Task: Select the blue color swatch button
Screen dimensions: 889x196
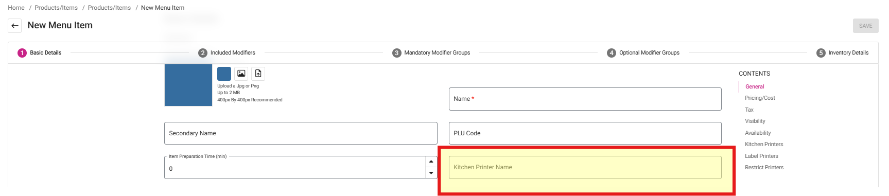Action: (x=224, y=74)
